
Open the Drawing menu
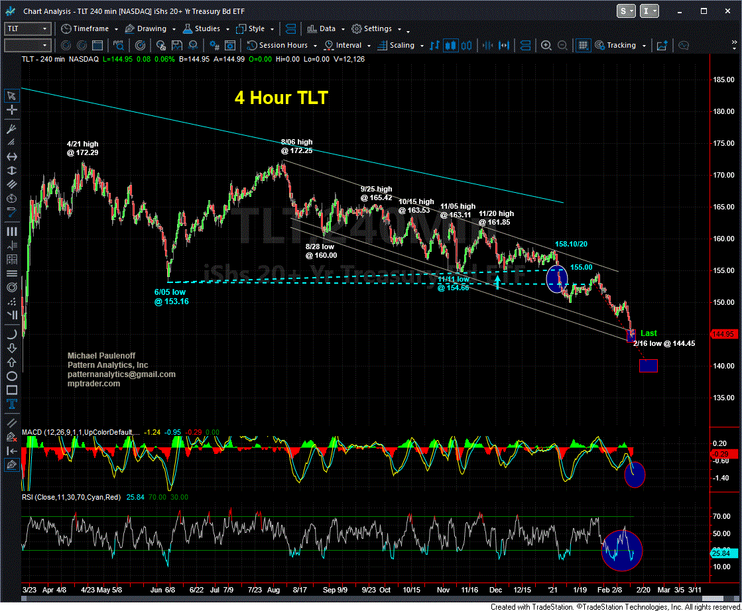(x=147, y=29)
